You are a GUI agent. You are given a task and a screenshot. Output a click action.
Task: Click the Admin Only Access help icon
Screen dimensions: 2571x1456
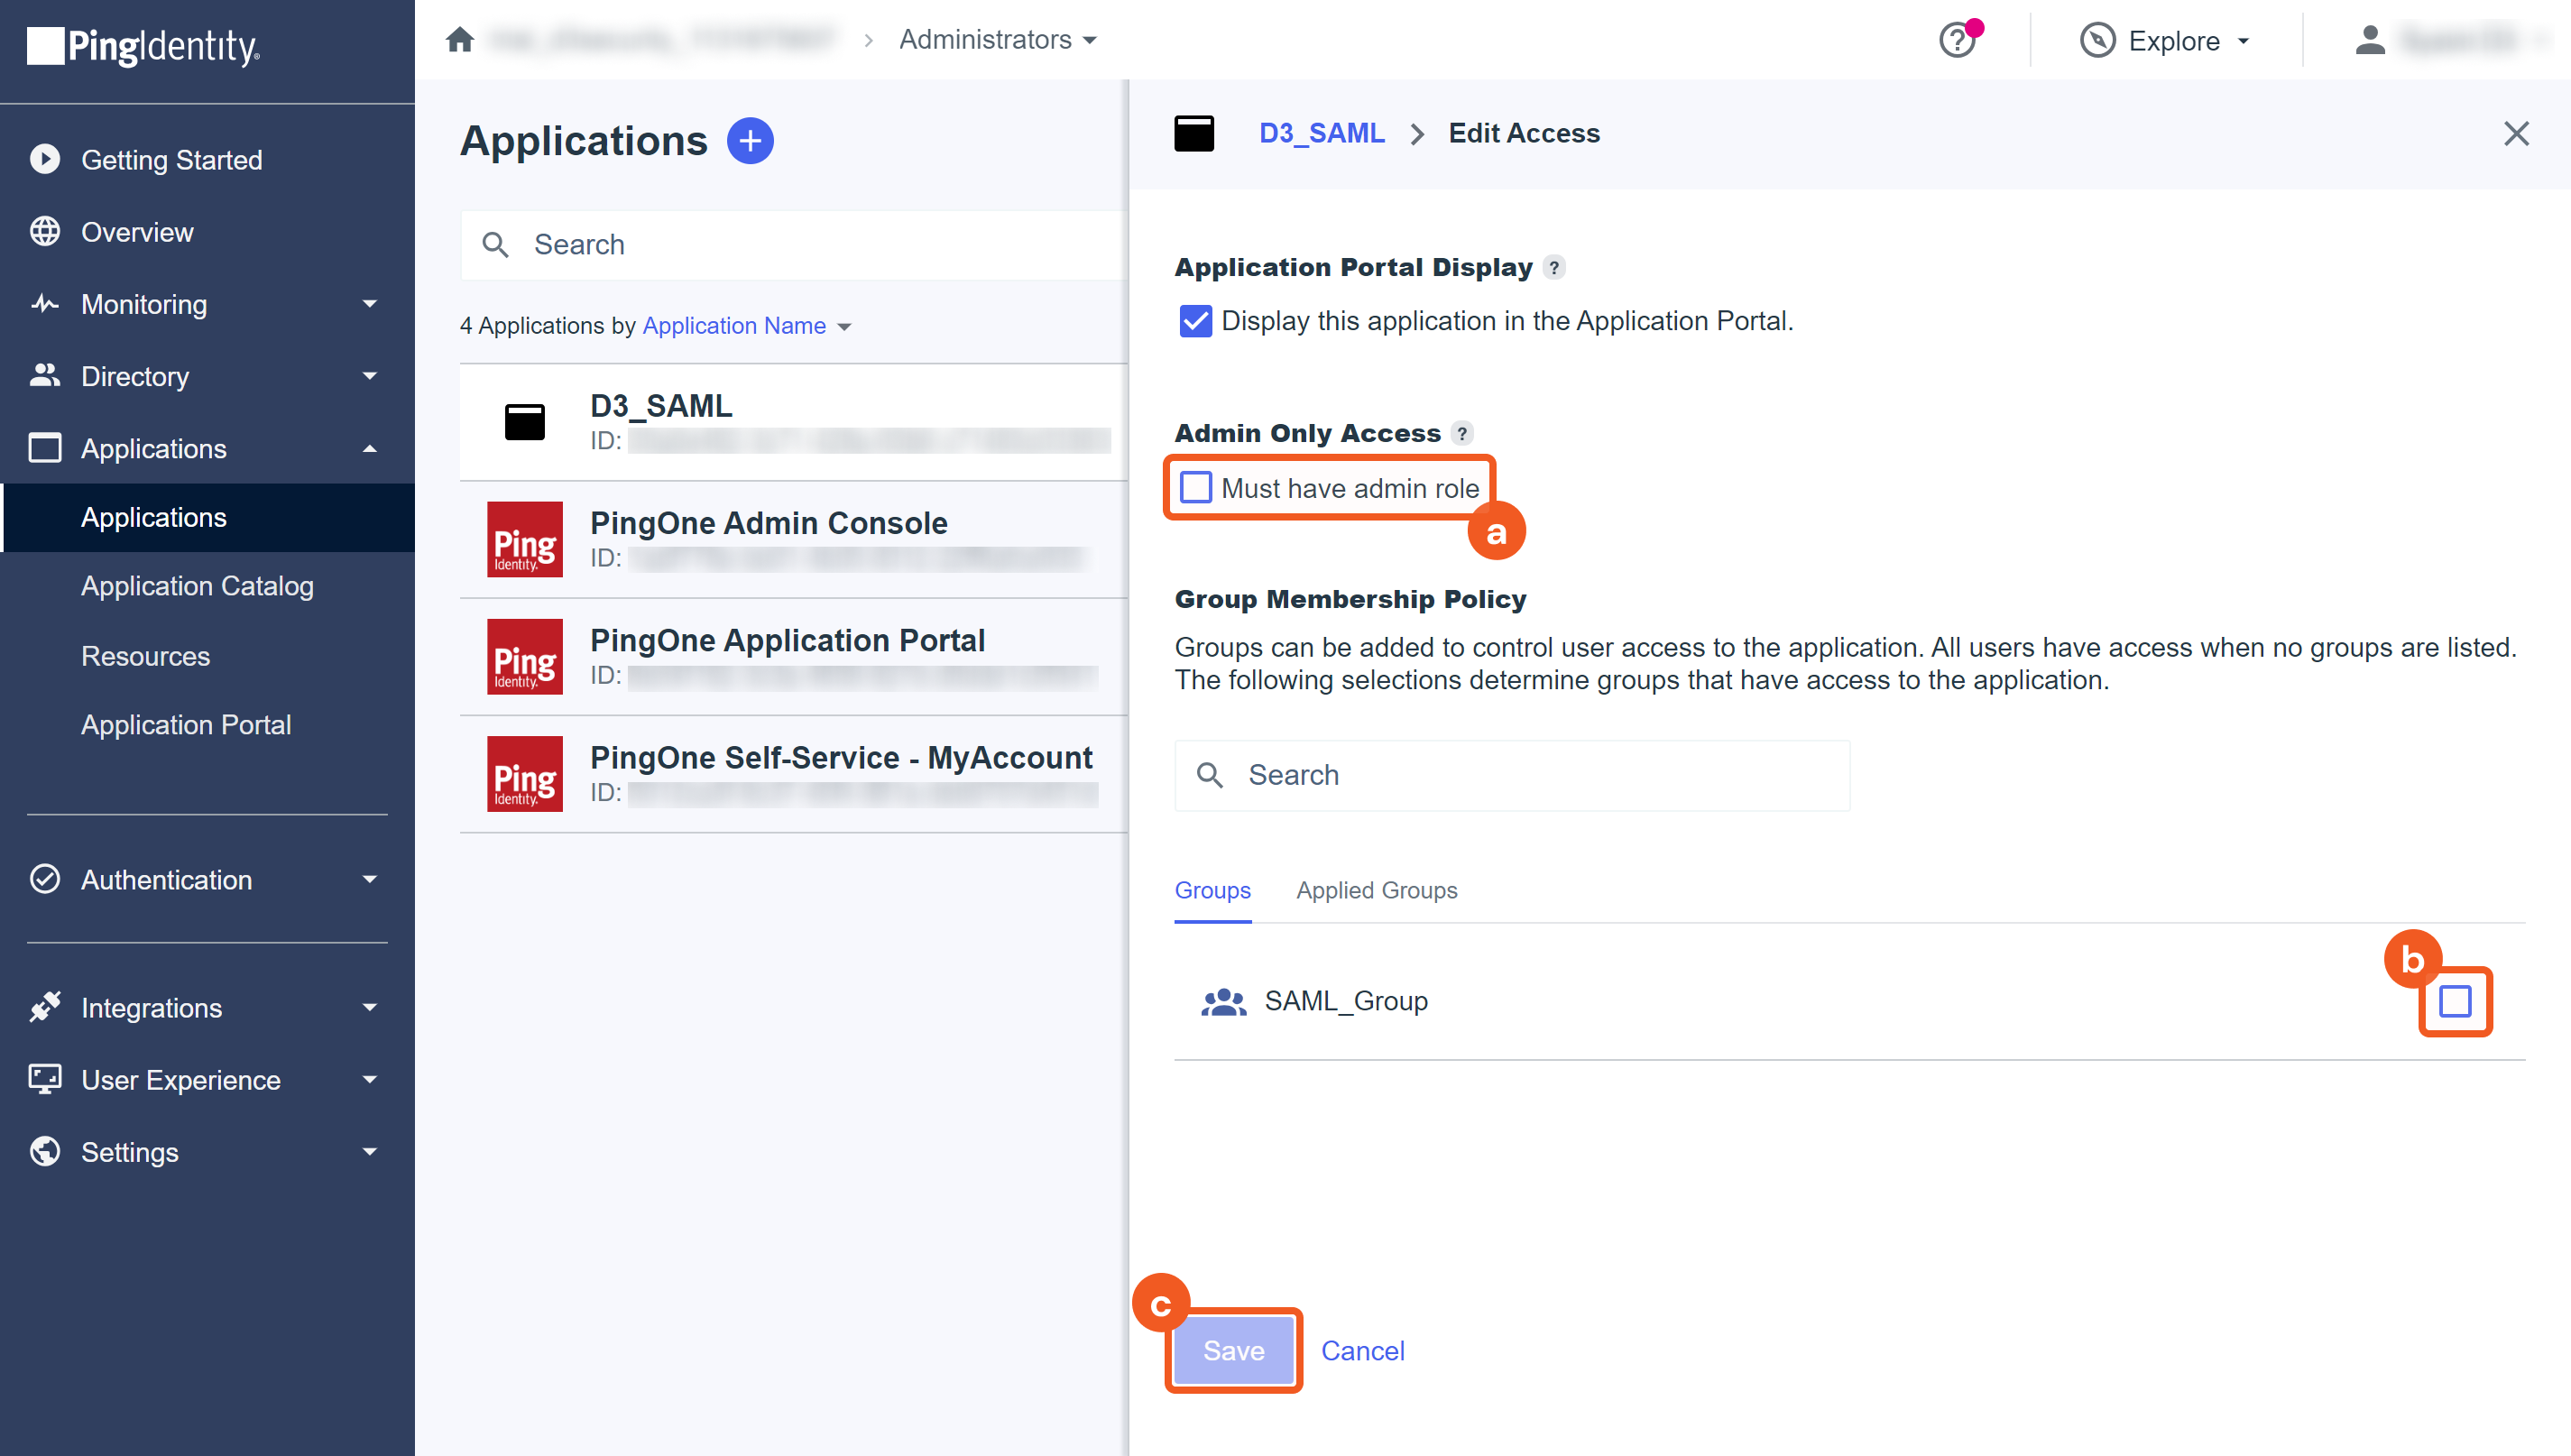pos(1462,433)
